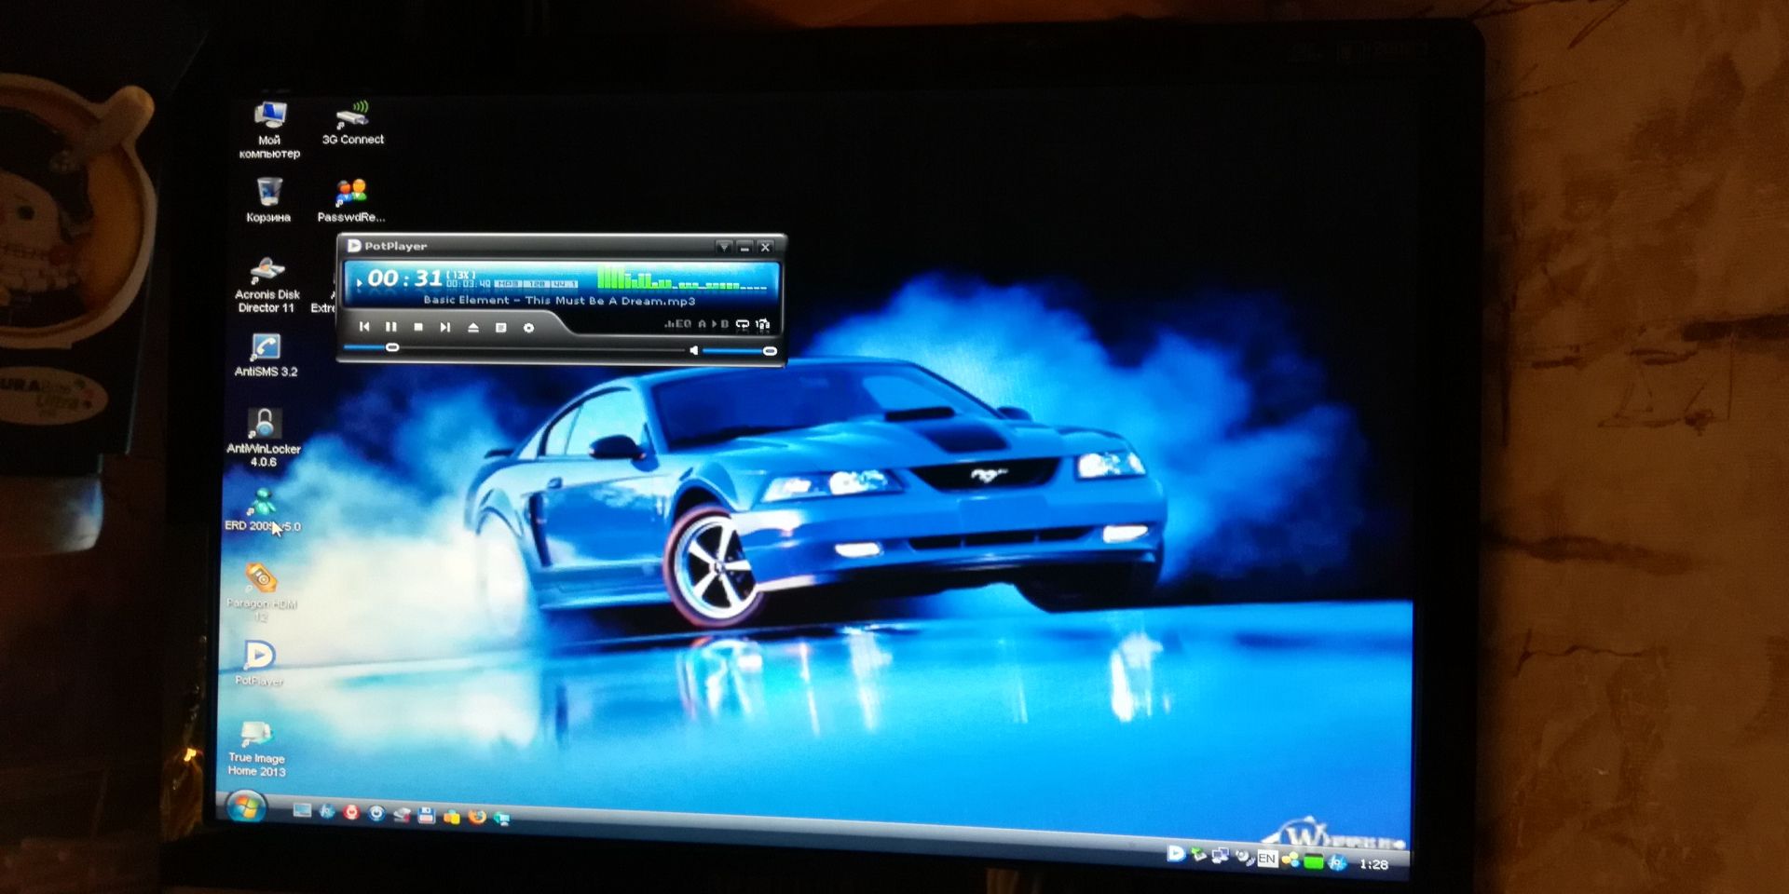
Task: Select the PotPlayer desktop shortcut icon
Action: coord(259,663)
